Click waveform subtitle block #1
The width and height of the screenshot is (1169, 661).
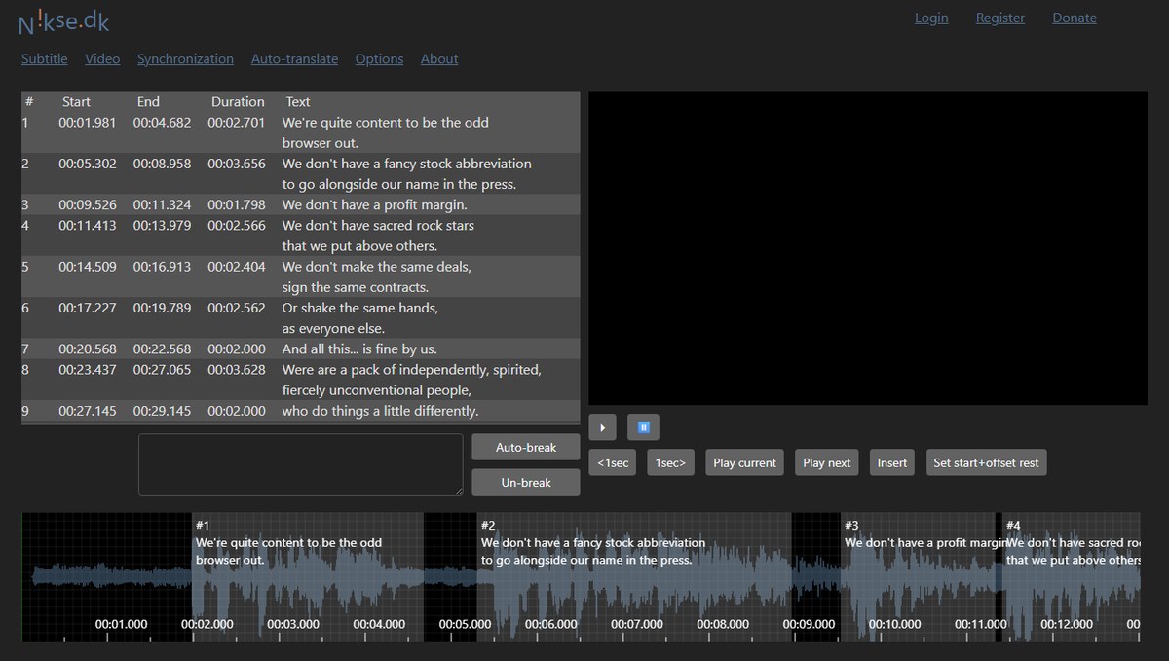[308, 576]
